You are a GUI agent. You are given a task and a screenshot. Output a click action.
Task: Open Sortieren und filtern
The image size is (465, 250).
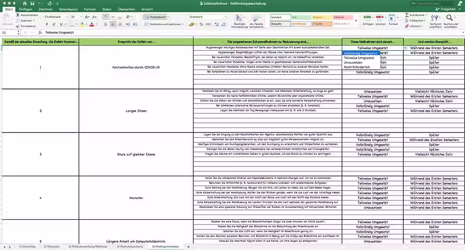[435, 21]
